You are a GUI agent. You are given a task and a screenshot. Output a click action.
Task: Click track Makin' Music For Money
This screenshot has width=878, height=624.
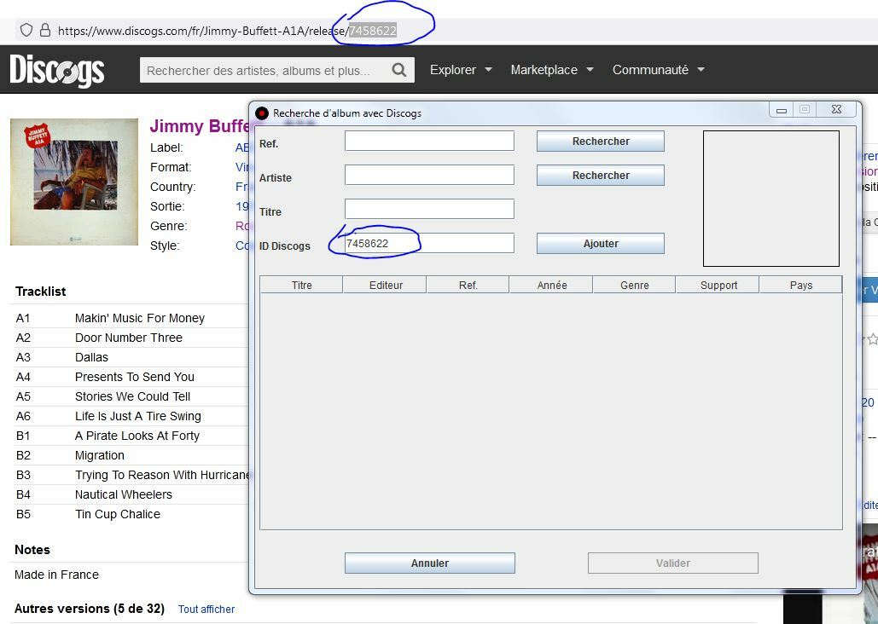[x=139, y=318]
